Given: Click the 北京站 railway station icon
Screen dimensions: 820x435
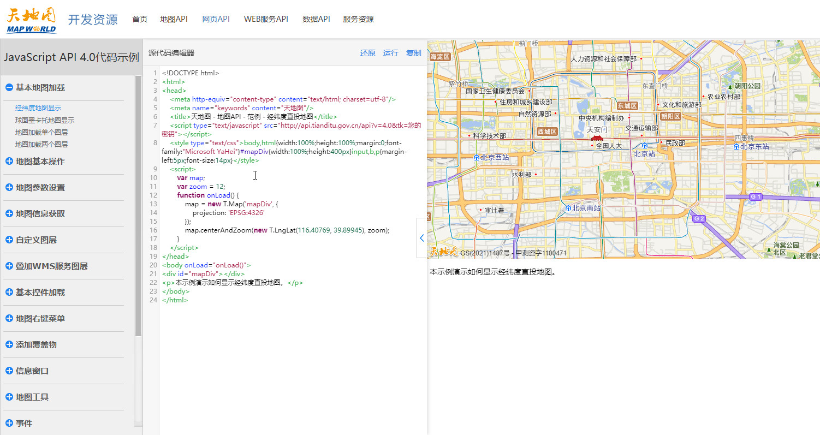Looking at the screenshot, I should (x=645, y=146).
